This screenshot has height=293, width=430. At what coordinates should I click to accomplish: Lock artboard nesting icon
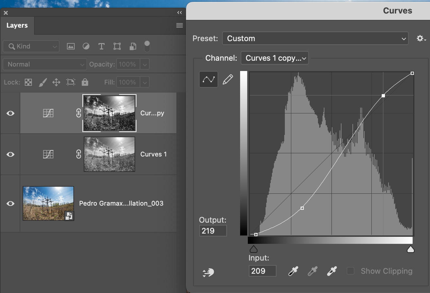(x=71, y=82)
